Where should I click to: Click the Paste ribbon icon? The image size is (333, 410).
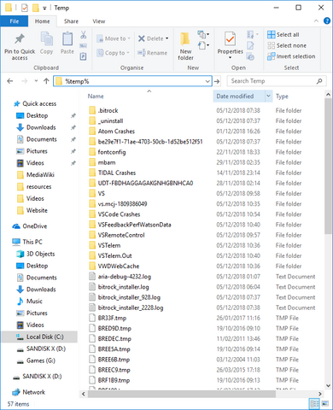(67, 39)
